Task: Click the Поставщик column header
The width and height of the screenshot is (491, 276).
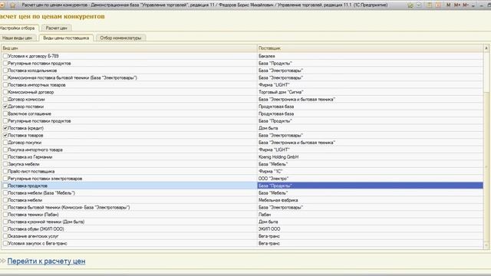Action: pyautogui.click(x=370, y=48)
